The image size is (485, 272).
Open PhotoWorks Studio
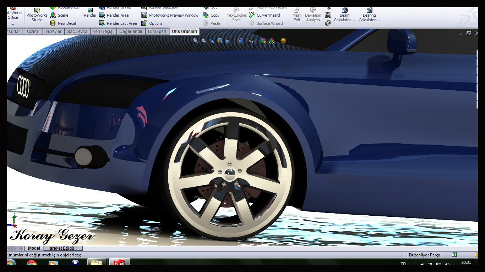pos(37,15)
